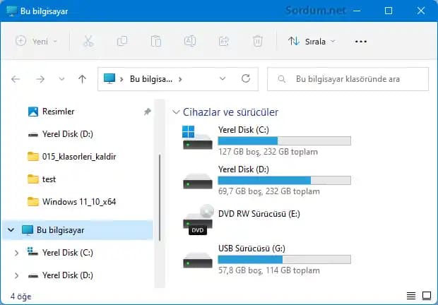Click the Delete trash can icon

pyautogui.click(x=258, y=41)
